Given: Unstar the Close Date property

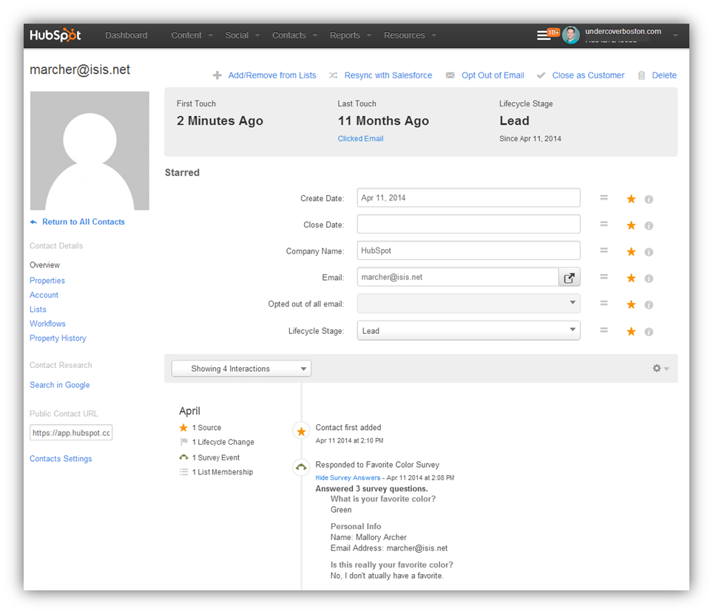Looking at the screenshot, I should 631,225.
